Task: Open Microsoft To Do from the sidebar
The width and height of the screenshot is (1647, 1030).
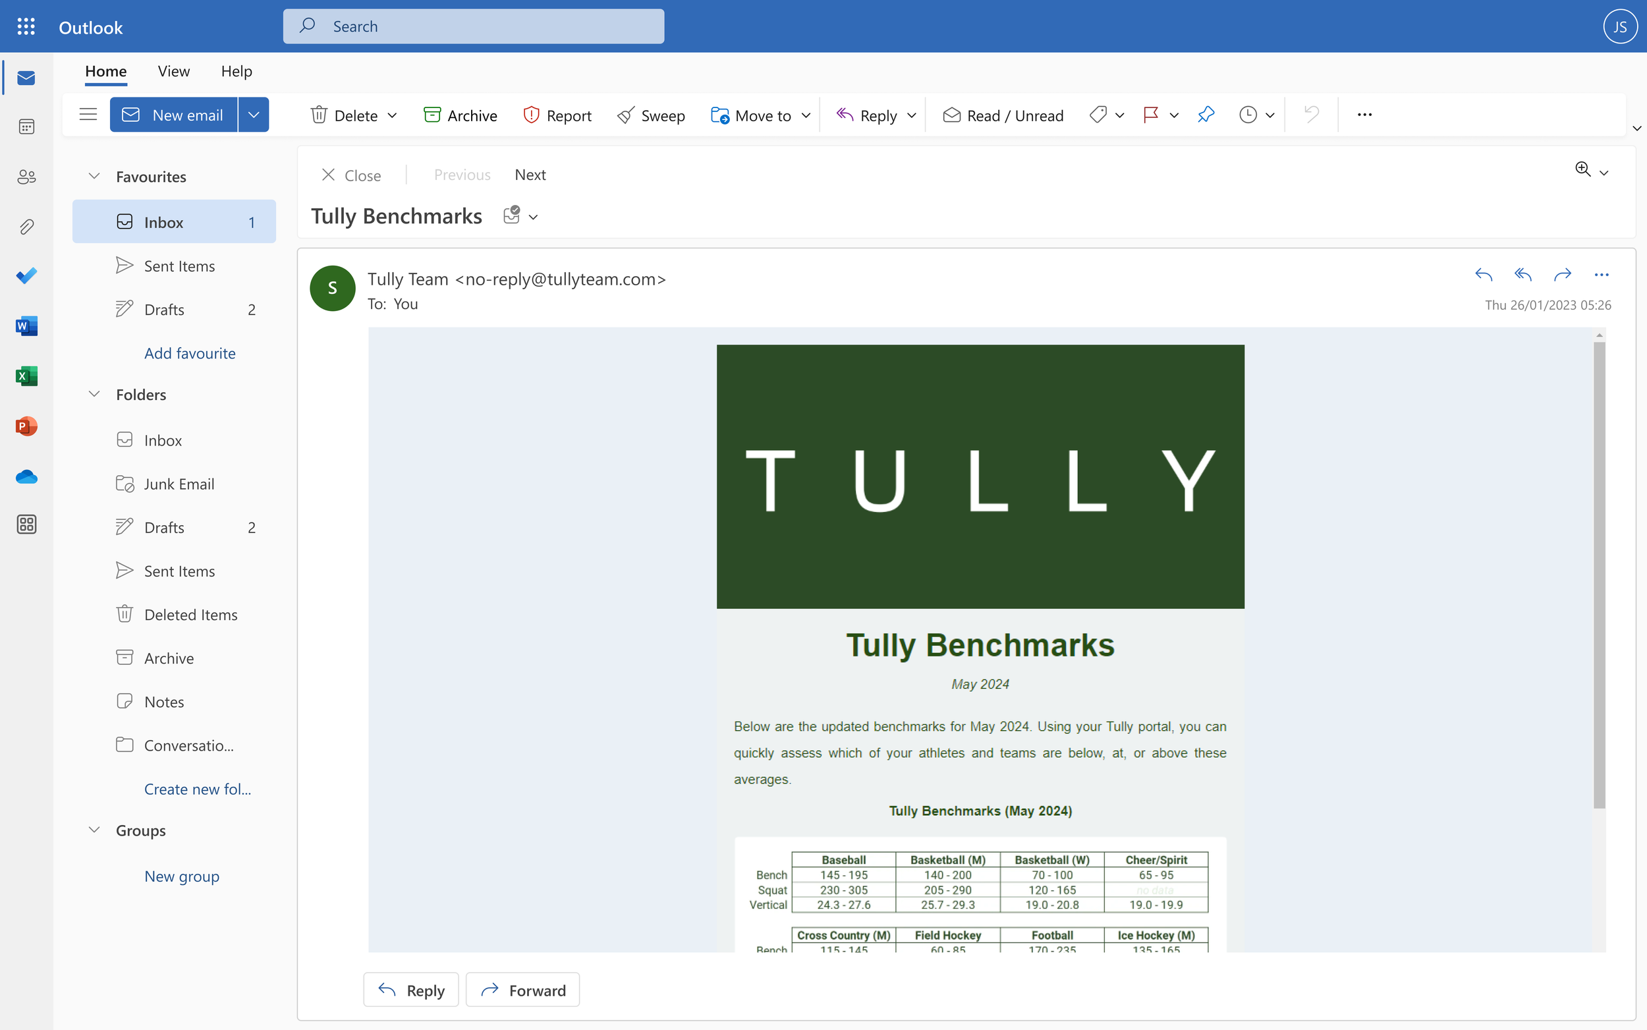Action: [x=26, y=276]
